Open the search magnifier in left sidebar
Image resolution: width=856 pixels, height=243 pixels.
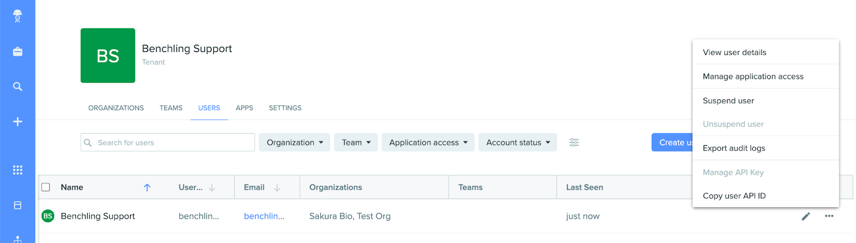[x=17, y=87]
